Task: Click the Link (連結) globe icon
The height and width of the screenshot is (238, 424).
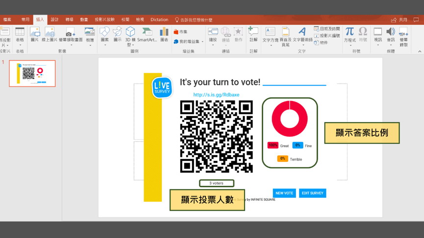Action: 225,32
